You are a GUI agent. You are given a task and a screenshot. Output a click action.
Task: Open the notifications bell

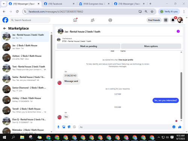coord(173,20)
